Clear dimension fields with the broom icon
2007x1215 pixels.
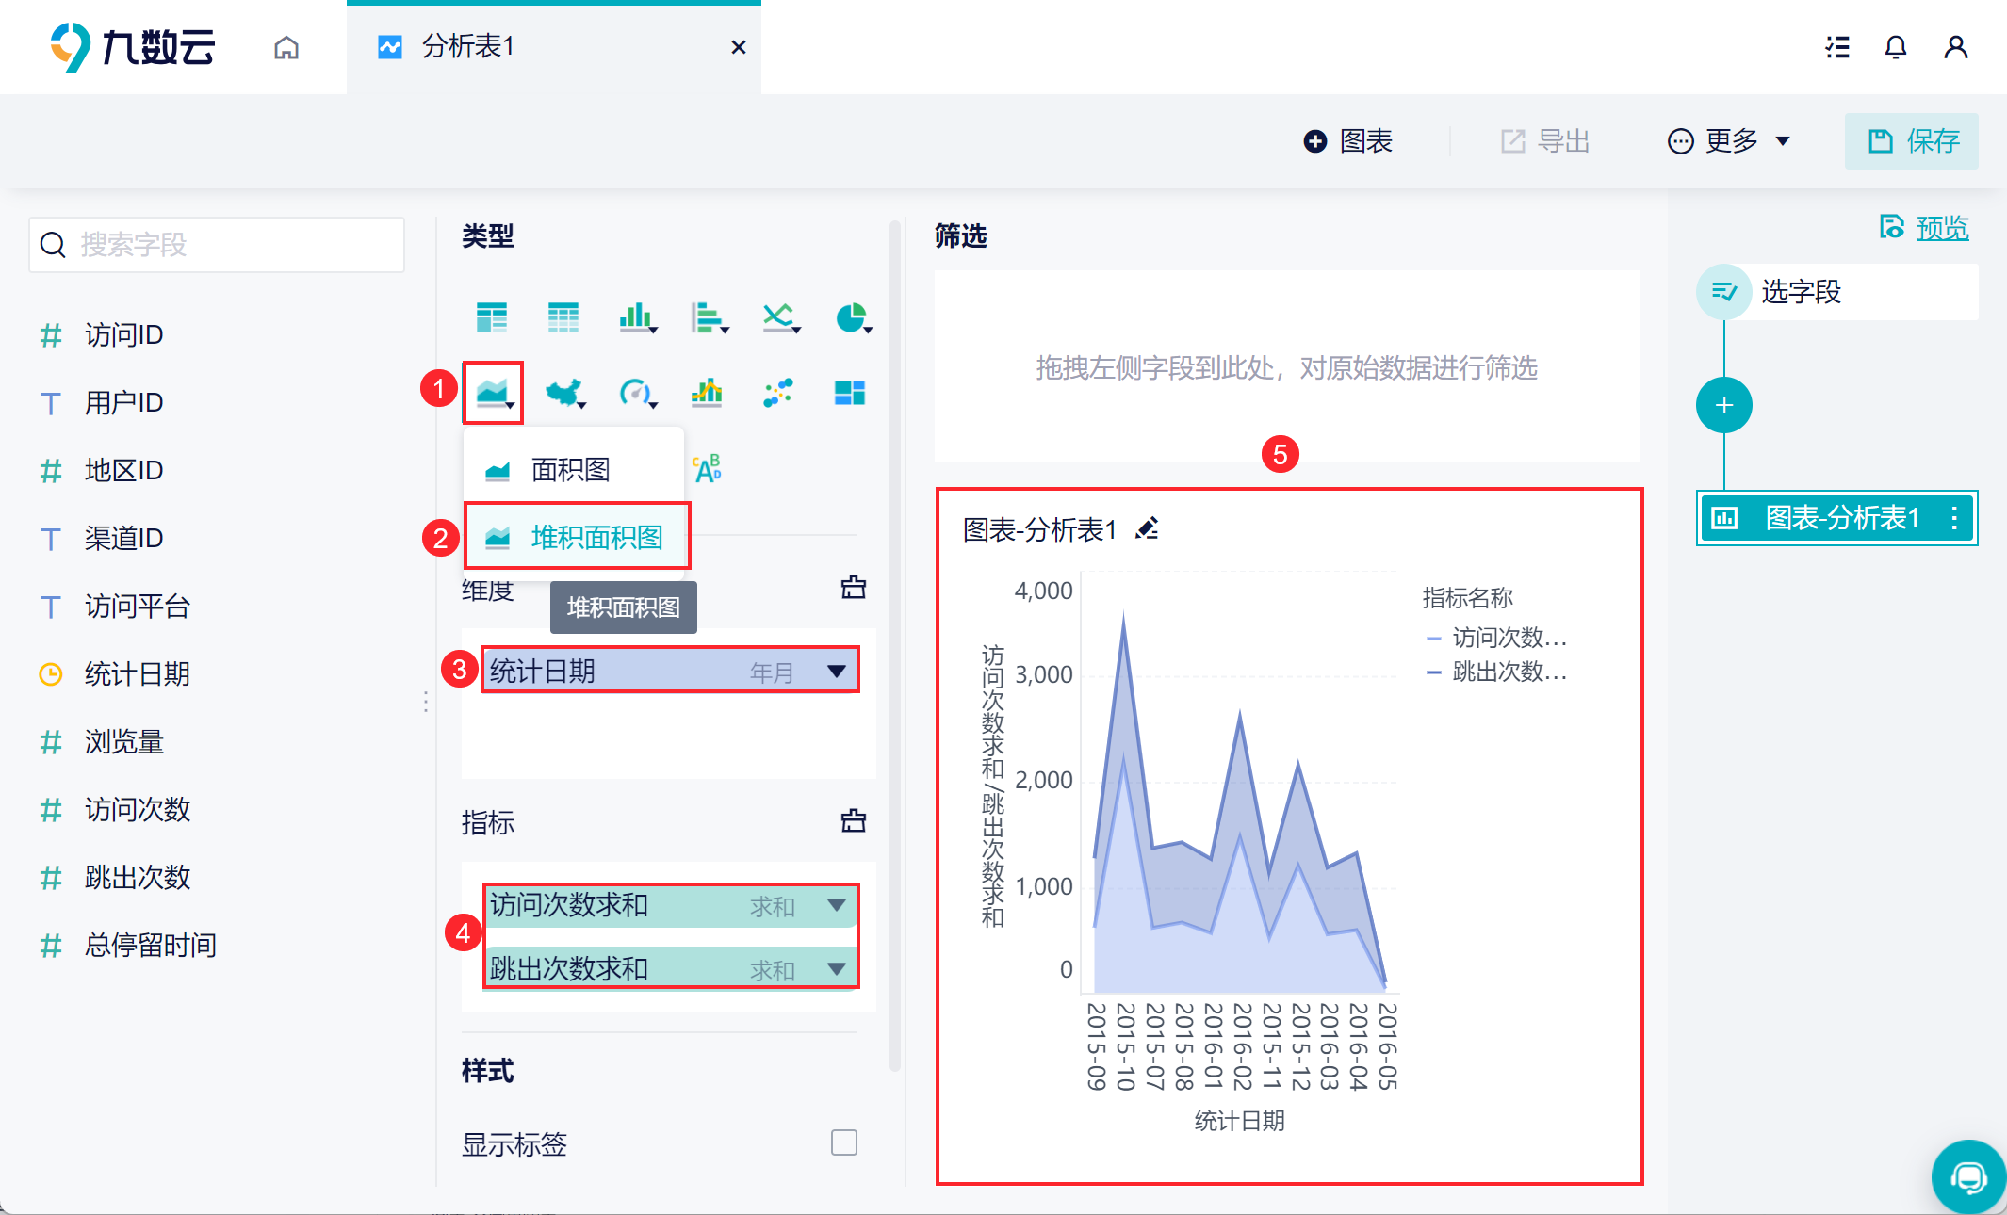tap(854, 588)
